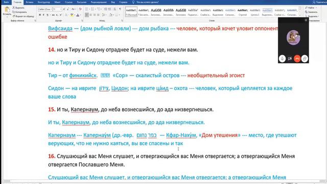The image size is (327, 184).
Task: Click Find (Найти) in the editing group
Action: click(x=311, y=8)
